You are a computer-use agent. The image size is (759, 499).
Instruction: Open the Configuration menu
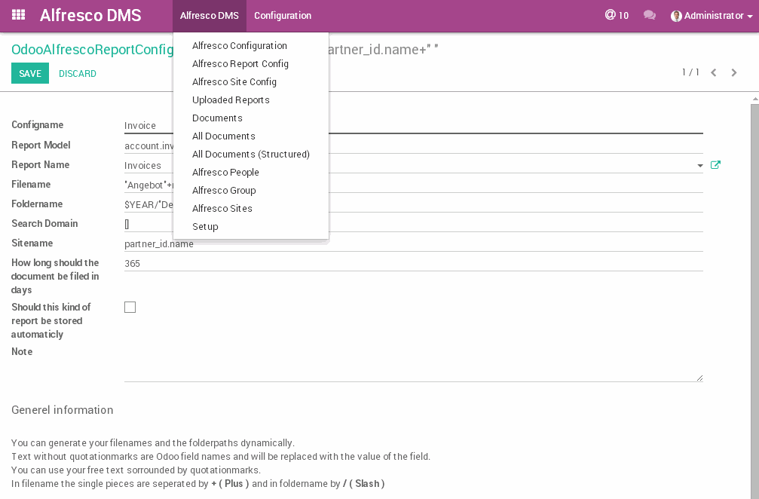(x=283, y=15)
